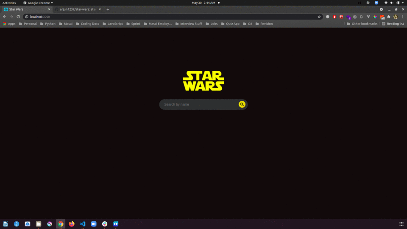This screenshot has height=229, width=407.
Task: Show Applications grid in the dock
Action: (x=401, y=224)
